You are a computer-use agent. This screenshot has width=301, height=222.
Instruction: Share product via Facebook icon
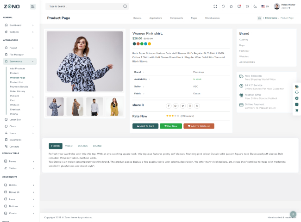tap(169, 106)
